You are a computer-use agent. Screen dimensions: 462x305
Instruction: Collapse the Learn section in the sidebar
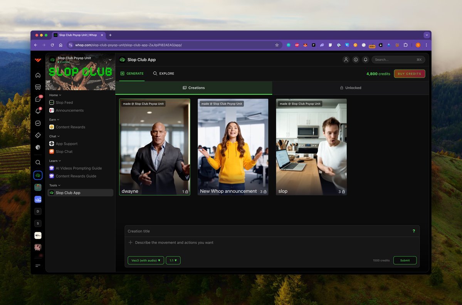[x=55, y=161]
